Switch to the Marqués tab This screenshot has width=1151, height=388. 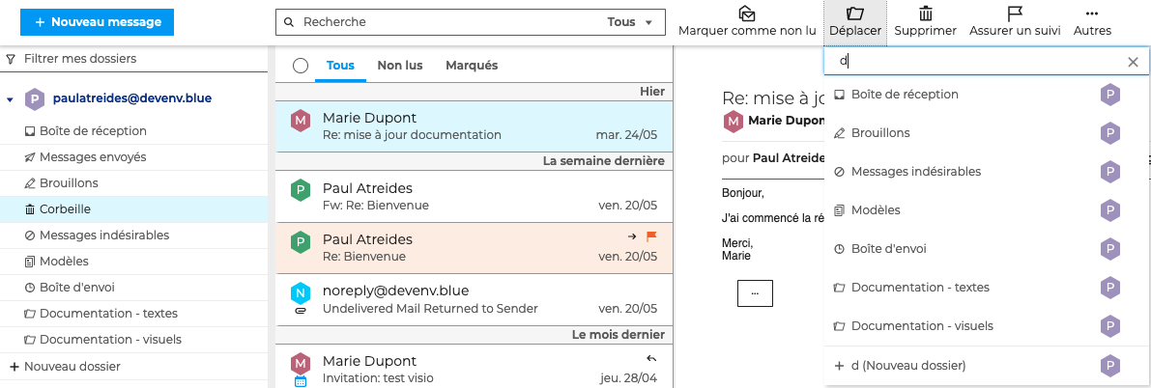point(472,66)
